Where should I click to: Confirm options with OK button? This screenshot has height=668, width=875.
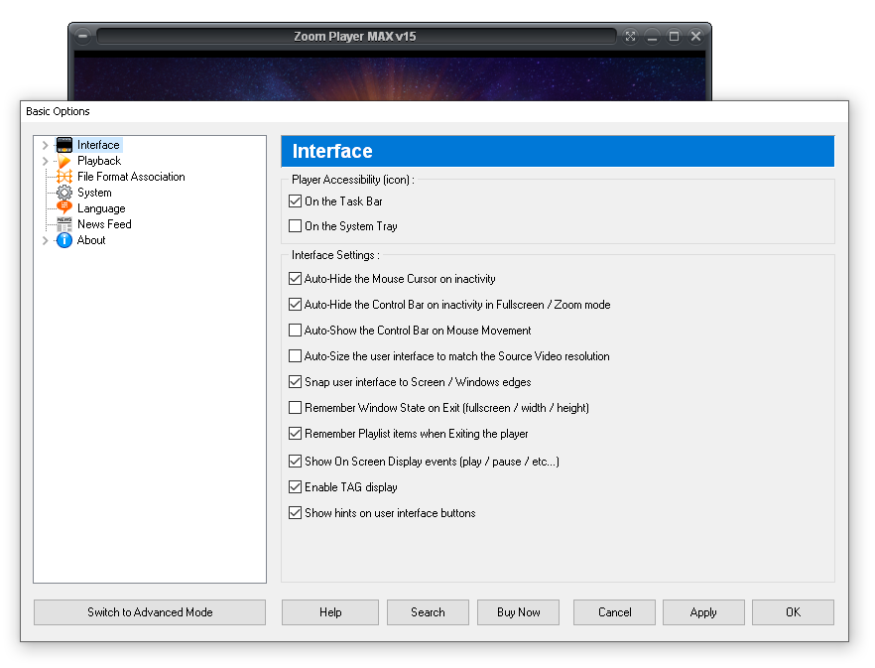pyautogui.click(x=793, y=612)
